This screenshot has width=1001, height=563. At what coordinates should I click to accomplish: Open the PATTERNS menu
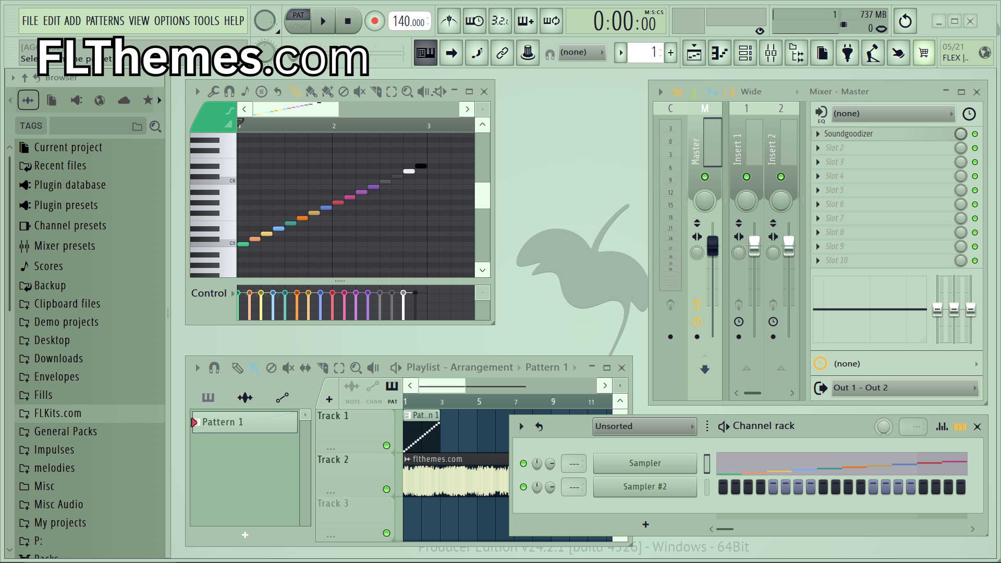coord(105,21)
